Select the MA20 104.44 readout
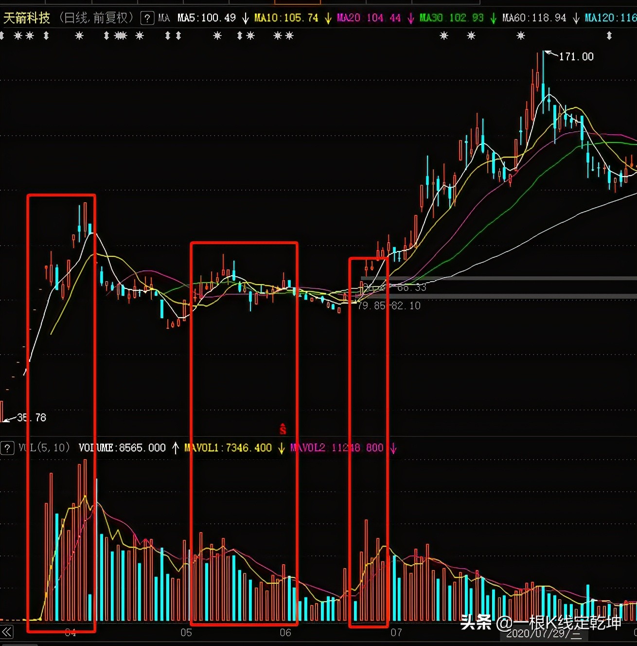The image size is (637, 646). (x=369, y=18)
